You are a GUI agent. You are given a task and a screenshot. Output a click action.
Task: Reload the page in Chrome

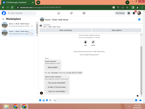(x=12, y=7)
